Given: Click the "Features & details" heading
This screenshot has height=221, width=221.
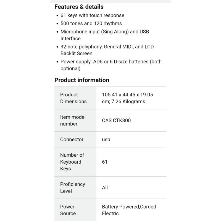Looking at the screenshot, I should [x=79, y=7].
